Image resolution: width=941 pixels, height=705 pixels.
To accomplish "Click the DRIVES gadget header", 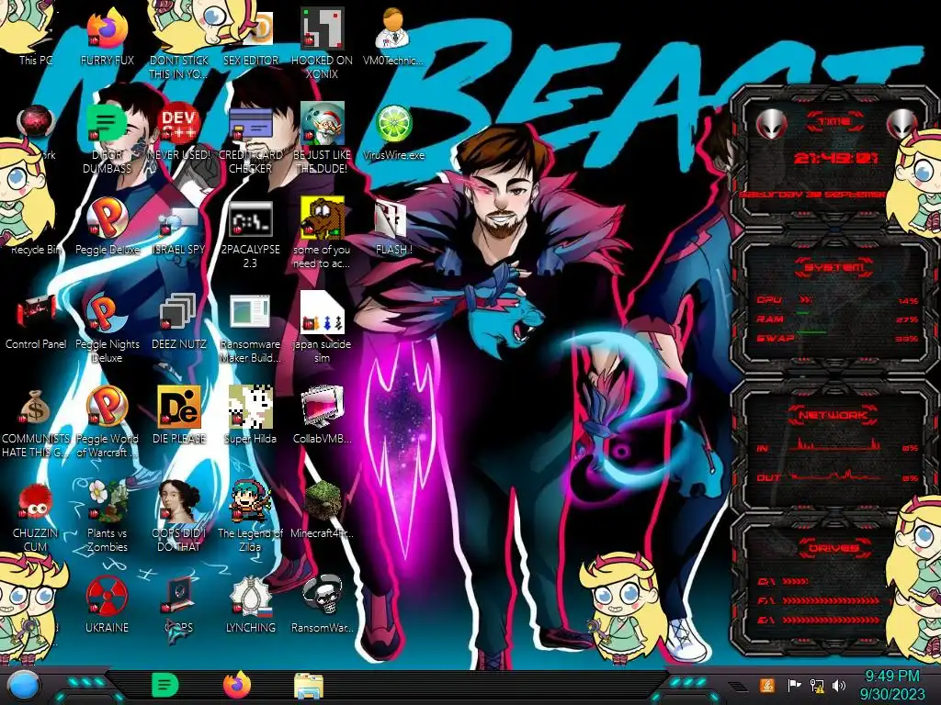I will [833, 548].
